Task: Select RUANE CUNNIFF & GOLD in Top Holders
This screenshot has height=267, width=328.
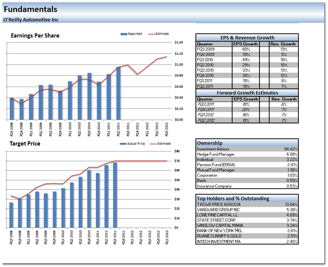Action: pyautogui.click(x=219, y=236)
